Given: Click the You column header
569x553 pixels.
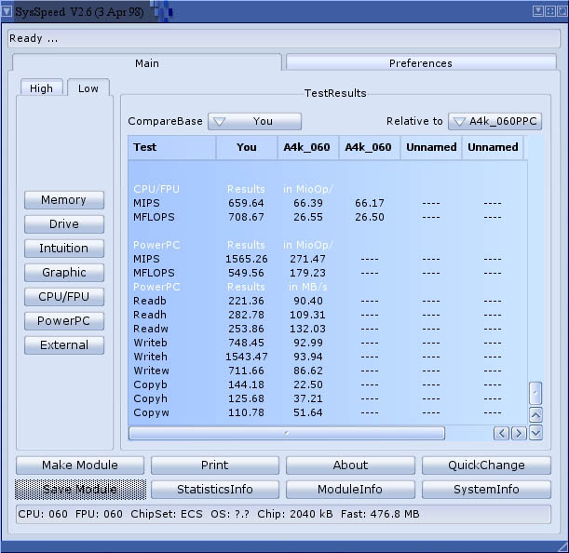Looking at the screenshot, I should click(247, 147).
